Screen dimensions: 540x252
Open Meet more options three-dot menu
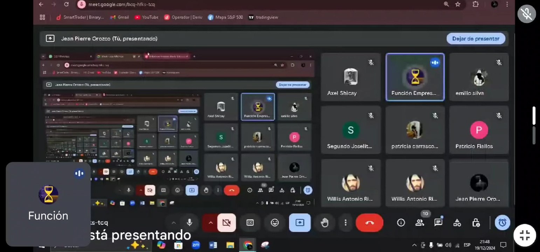(345, 223)
